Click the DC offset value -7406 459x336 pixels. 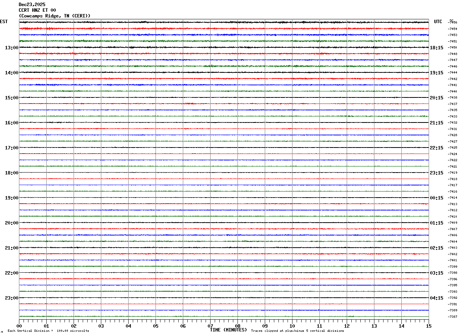(452, 236)
